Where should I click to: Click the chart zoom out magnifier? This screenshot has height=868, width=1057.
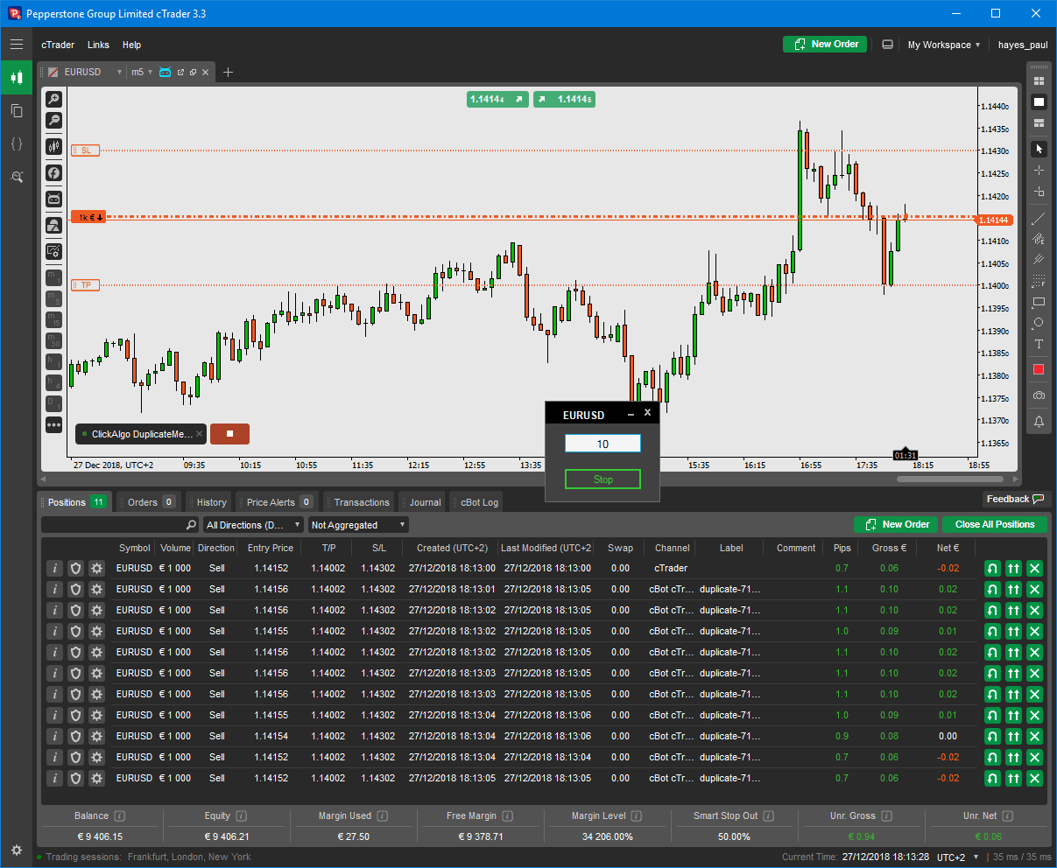[53, 121]
